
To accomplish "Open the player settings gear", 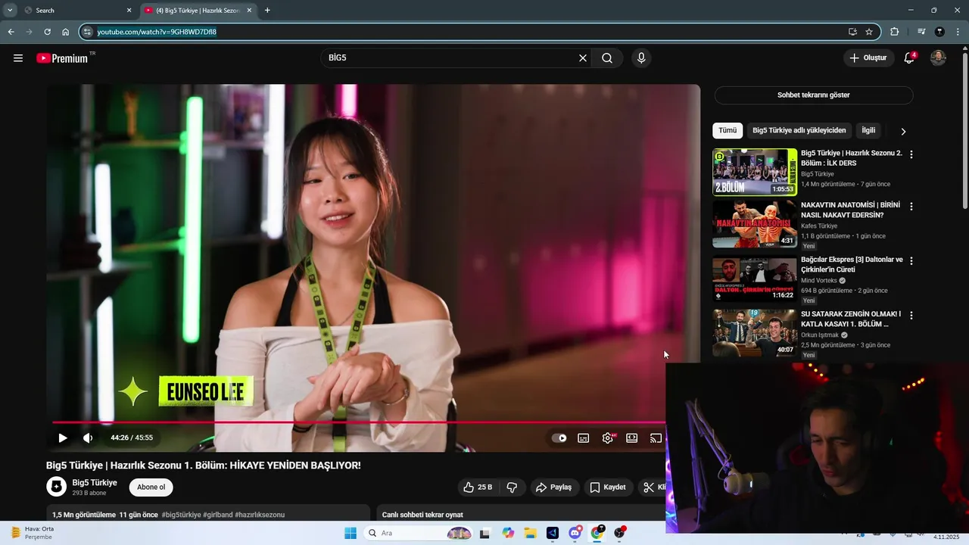I will [x=608, y=438].
